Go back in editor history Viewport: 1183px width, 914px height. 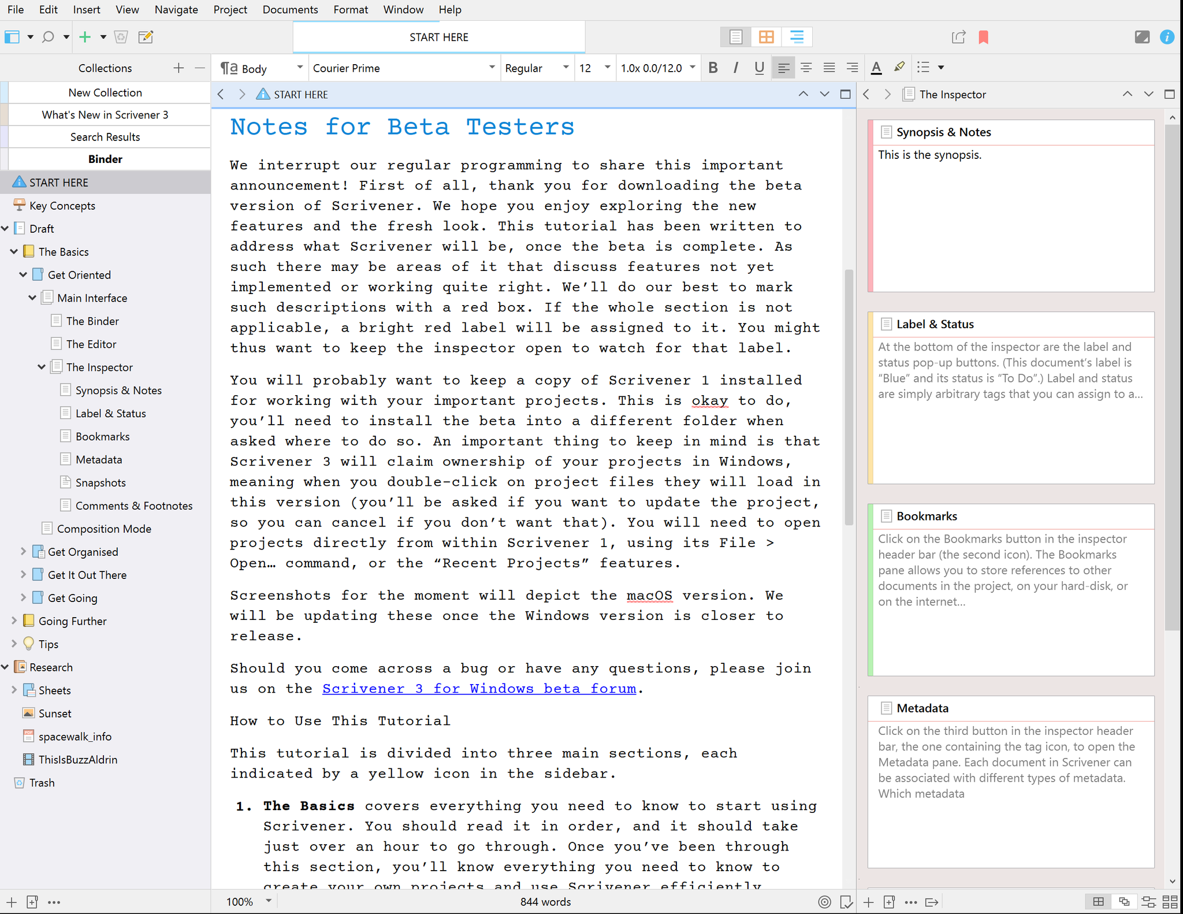pyautogui.click(x=221, y=94)
